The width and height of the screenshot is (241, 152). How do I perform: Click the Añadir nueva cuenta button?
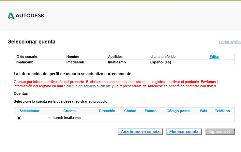(140, 132)
